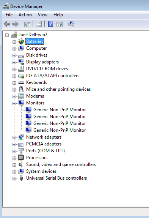Click the PCMCIA adapters category icon

click(x=21, y=144)
